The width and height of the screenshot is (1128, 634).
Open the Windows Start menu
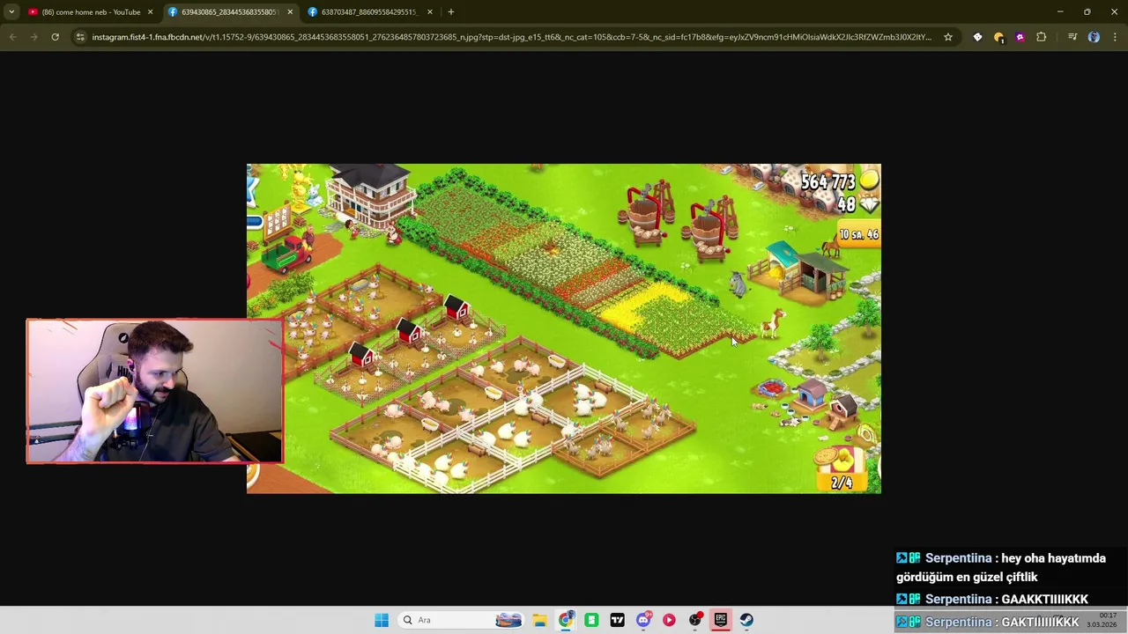[x=382, y=620]
